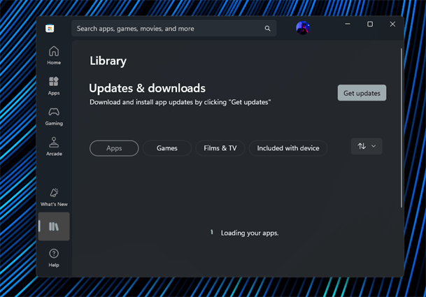Screen dimensions: 426x297
Task: Open the Apps section in sidebar
Action: [x=54, y=86]
